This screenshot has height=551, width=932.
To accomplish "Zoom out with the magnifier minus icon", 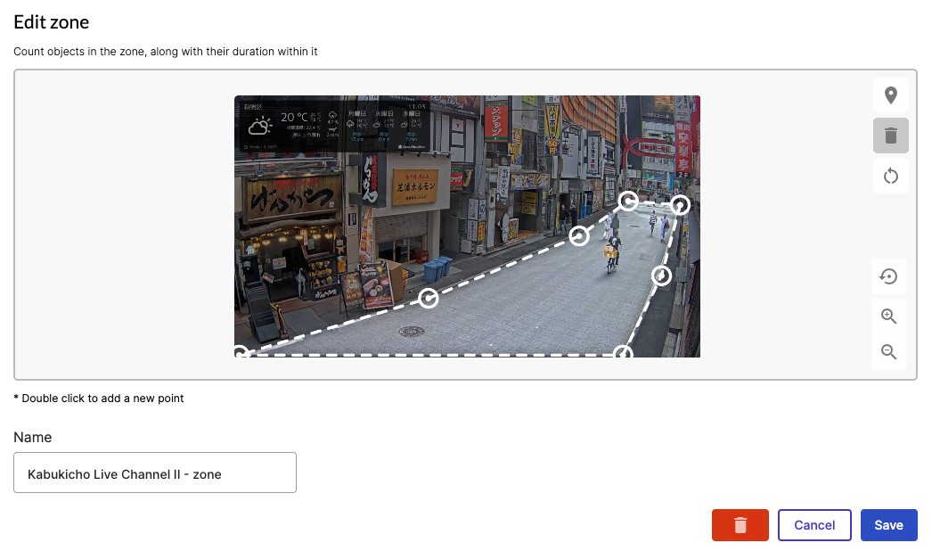I will point(888,352).
